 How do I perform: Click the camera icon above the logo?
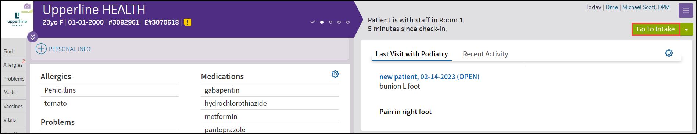point(27,6)
